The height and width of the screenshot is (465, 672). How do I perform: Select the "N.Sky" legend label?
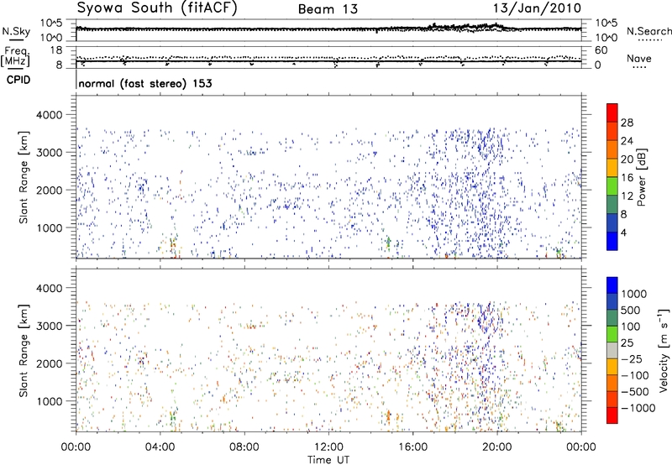click(16, 31)
